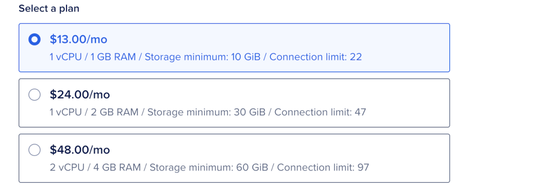This screenshot has width=543, height=187.
Task: Choose the 4 GB RAM plan card
Action: [234, 158]
